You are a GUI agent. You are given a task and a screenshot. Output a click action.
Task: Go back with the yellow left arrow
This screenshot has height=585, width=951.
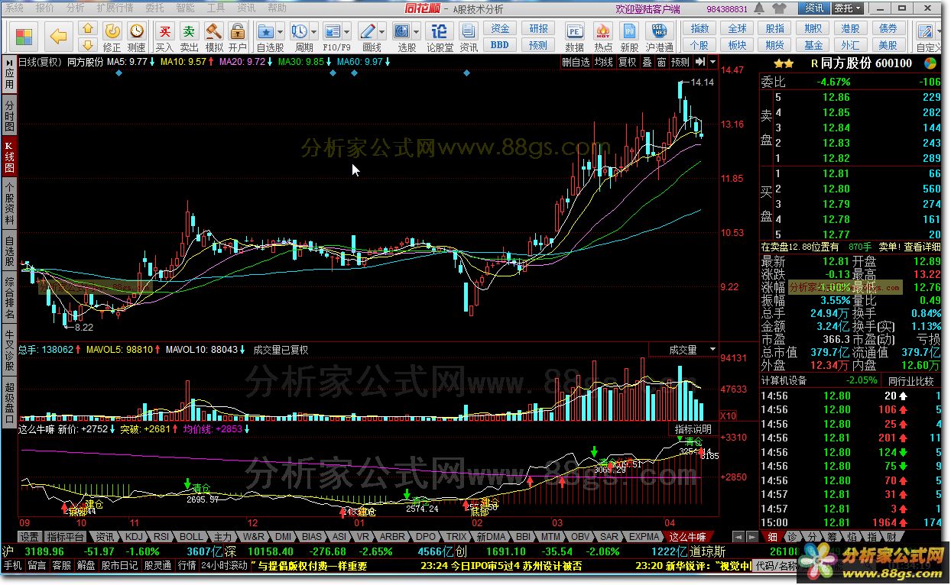(58, 35)
